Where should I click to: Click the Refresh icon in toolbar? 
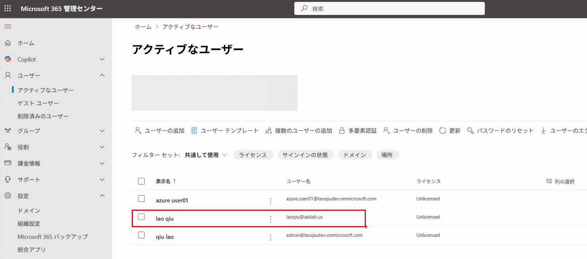coord(442,131)
